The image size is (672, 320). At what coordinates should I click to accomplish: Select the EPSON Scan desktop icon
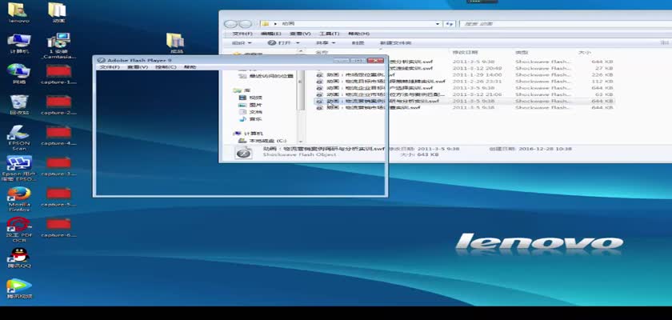pyautogui.click(x=18, y=138)
